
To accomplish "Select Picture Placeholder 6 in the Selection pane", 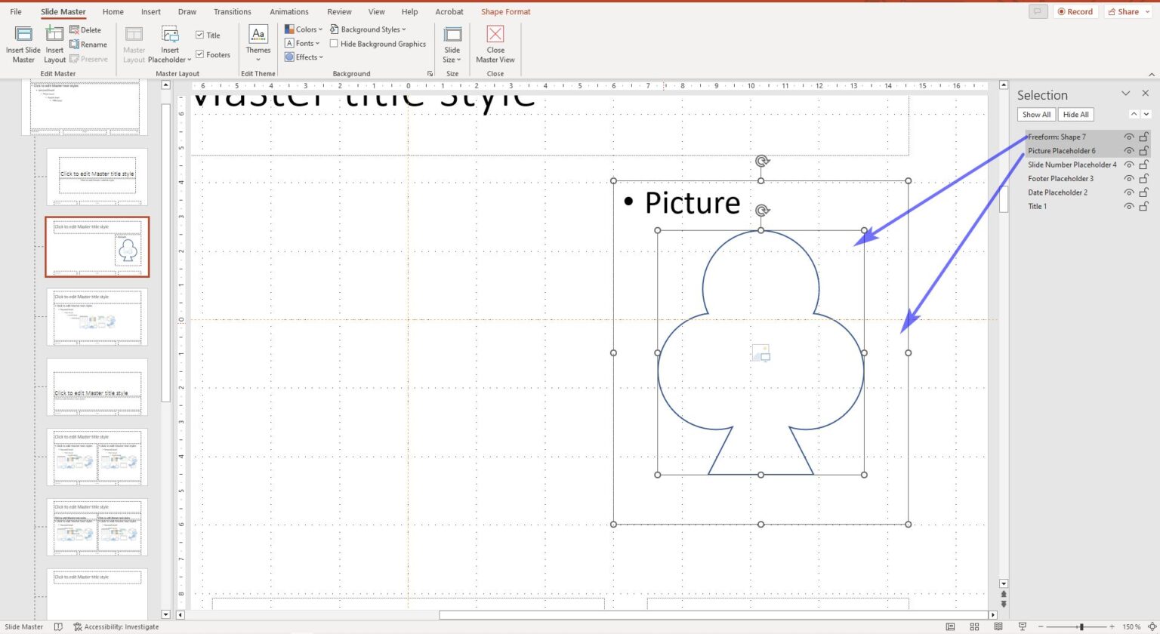I will [1061, 150].
